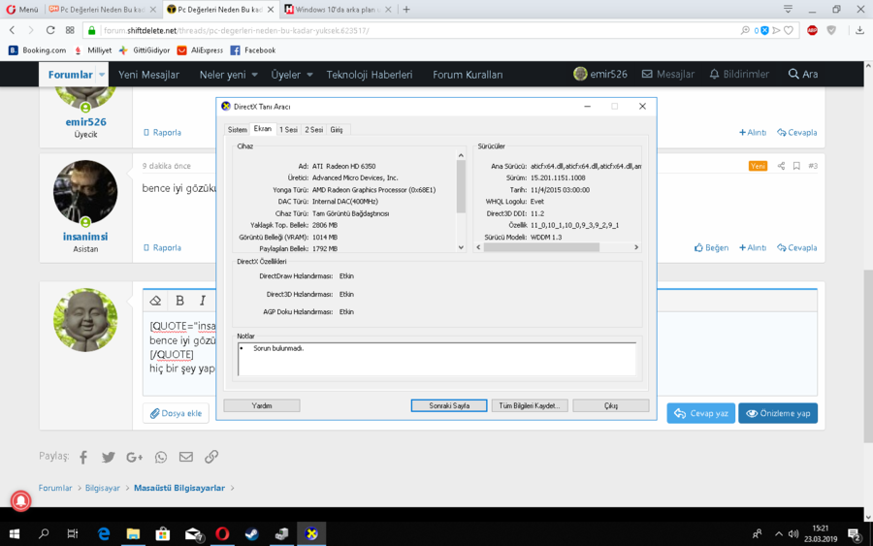Open Mesajlar in forum header
Image resolution: width=873 pixels, height=546 pixels.
click(668, 74)
